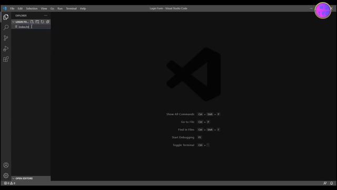Image resolution: width=337 pixels, height=190 pixels.
Task: Open the Run menu
Action: click(x=60, y=8)
